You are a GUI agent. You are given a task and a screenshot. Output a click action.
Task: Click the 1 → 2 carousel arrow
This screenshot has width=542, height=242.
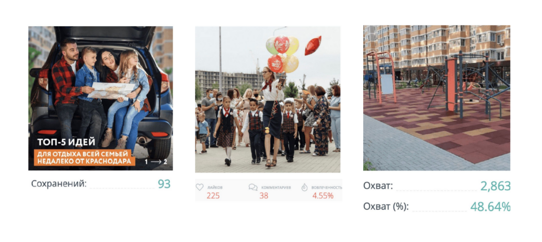coord(156,162)
